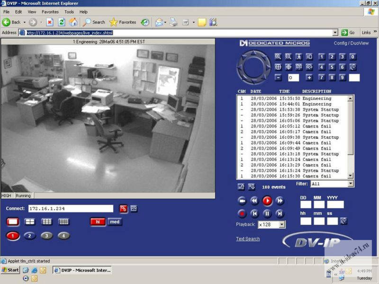Open the Filter dropdown showing All
Screen dimensions: 379x284
(350, 184)
